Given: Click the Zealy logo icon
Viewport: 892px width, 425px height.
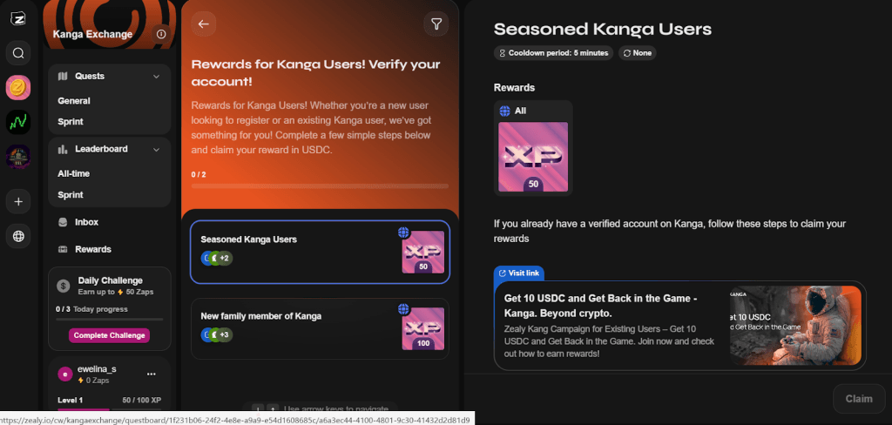Looking at the screenshot, I should [18, 19].
